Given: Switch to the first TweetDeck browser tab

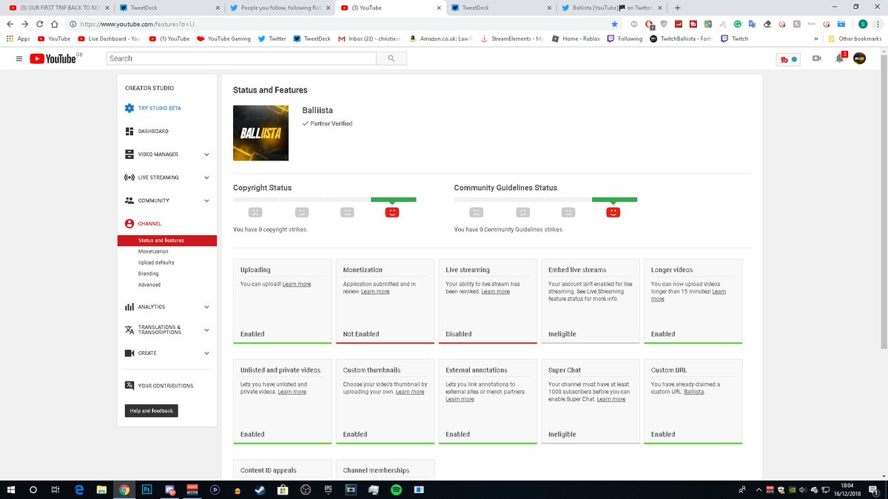Looking at the screenshot, I should tap(169, 7).
